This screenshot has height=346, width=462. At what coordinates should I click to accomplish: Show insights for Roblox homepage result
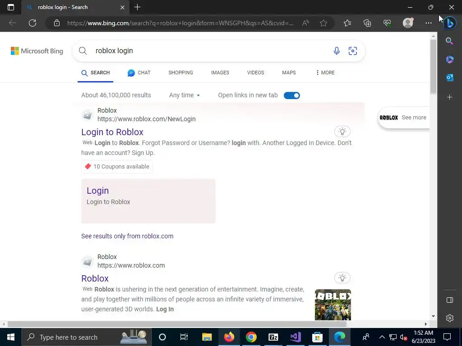pos(342,278)
